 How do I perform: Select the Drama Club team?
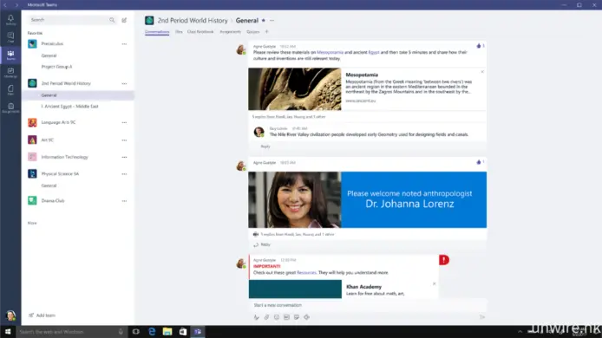coord(53,201)
